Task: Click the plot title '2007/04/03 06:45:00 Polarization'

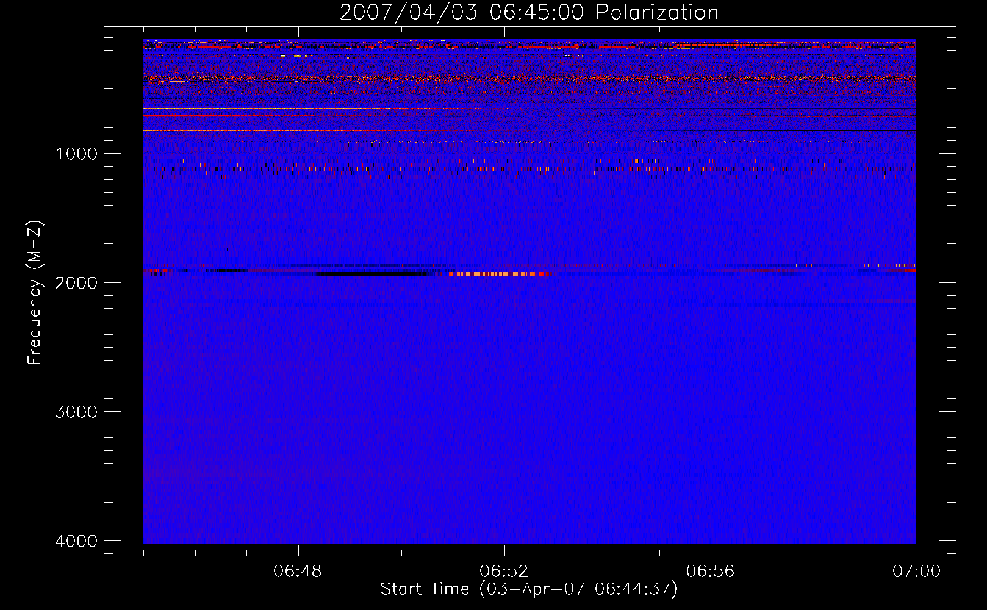Action: 529,12
